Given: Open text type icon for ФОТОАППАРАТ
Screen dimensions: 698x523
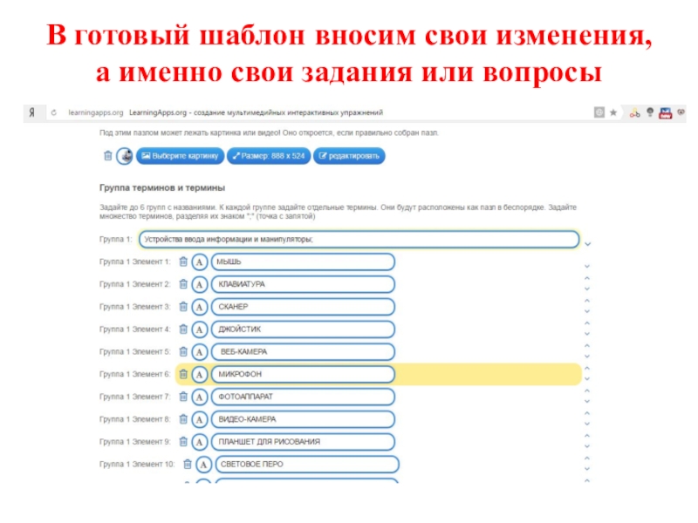Looking at the screenshot, I should click(200, 397).
